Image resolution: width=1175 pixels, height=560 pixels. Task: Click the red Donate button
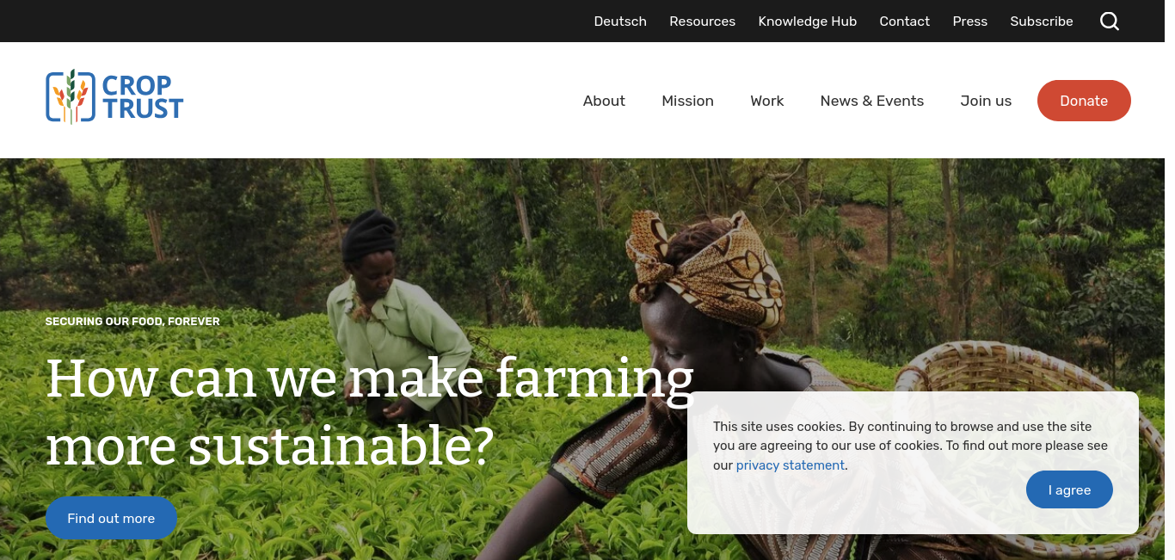(1084, 101)
